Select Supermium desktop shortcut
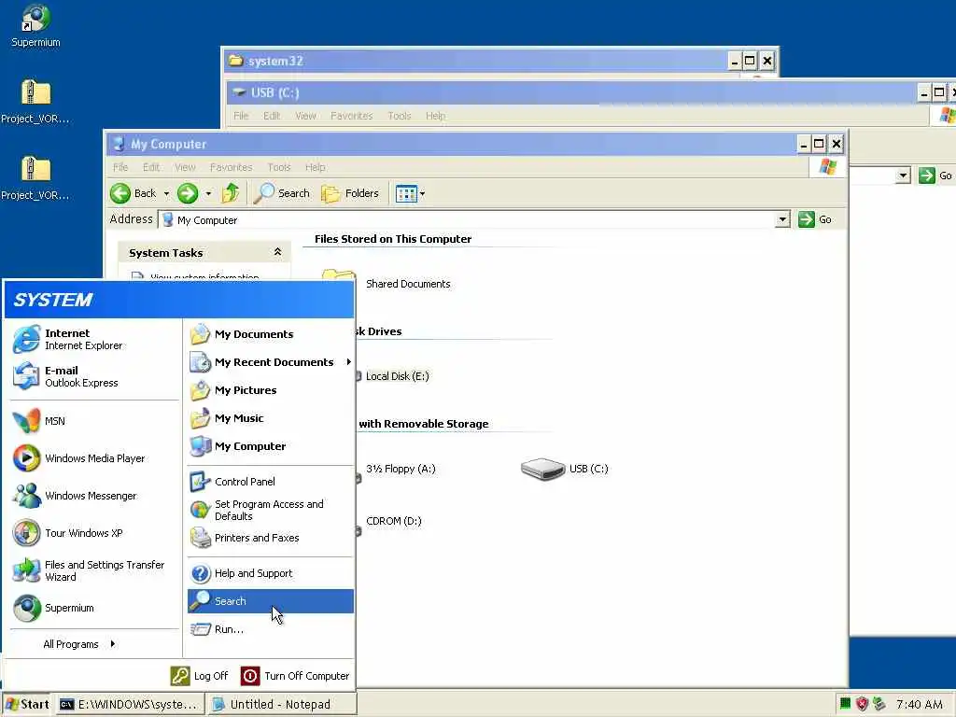 click(x=35, y=25)
